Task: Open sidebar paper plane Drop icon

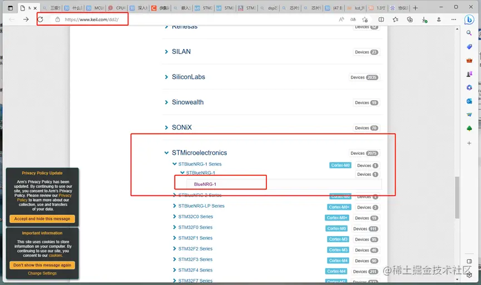Action: (x=469, y=115)
